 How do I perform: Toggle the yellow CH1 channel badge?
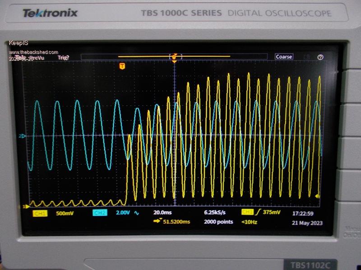(40, 213)
